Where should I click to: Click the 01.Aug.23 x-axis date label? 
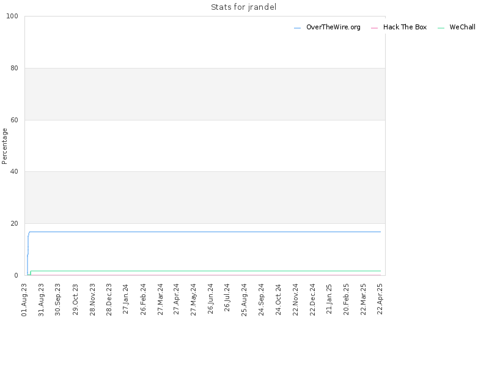(x=24, y=300)
